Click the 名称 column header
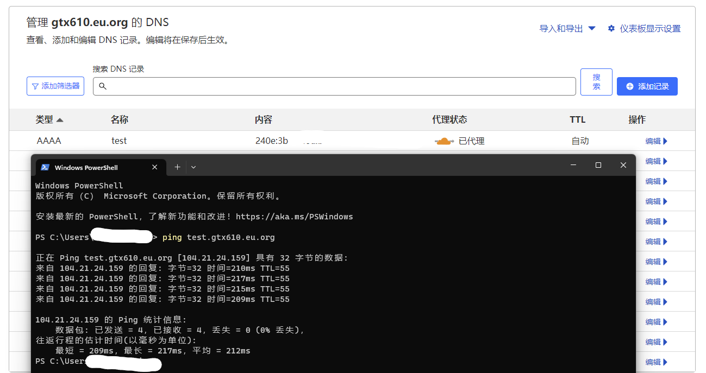Viewport: 706px width, 373px height. pyautogui.click(x=120, y=119)
